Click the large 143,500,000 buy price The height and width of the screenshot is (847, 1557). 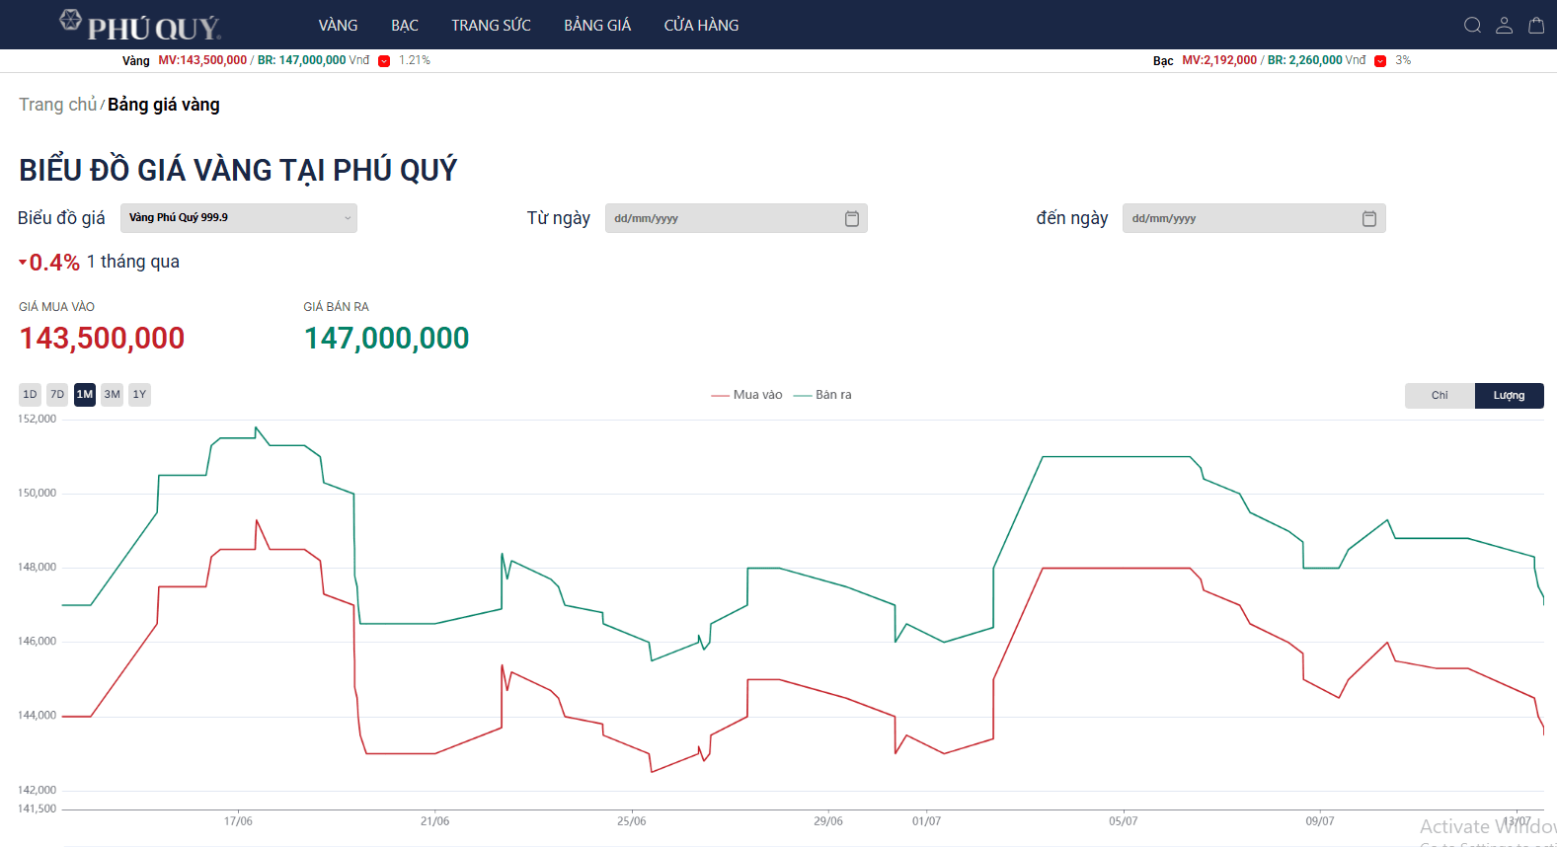[102, 339]
